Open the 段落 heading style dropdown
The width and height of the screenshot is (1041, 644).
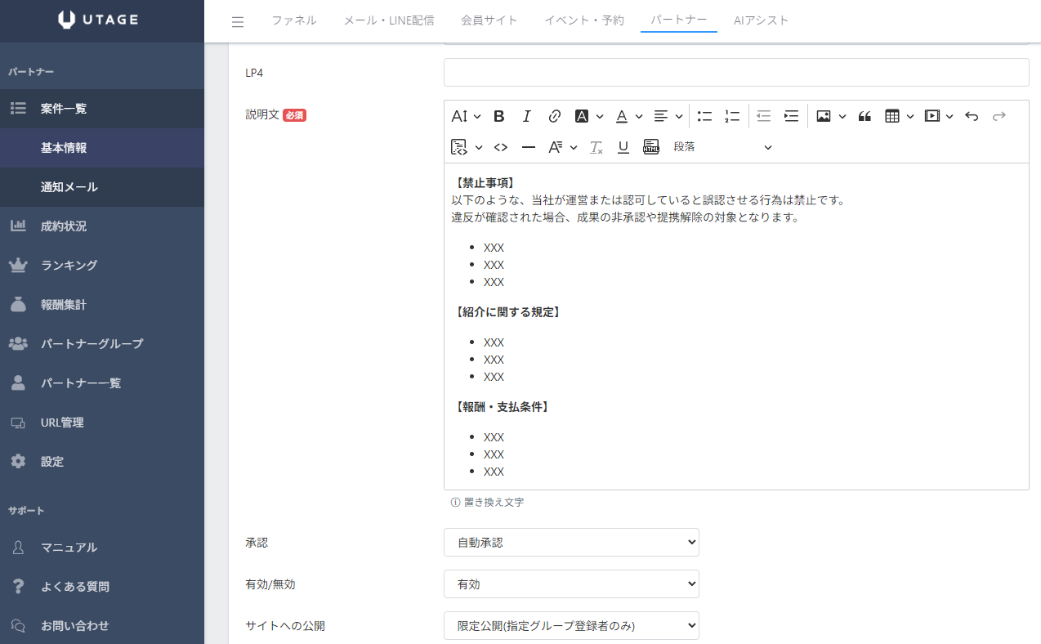[722, 147]
